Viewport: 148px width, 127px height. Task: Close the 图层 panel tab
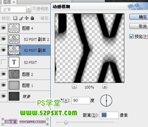(x=14, y=2)
